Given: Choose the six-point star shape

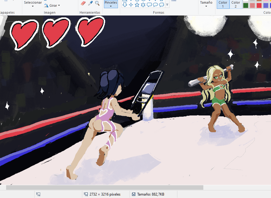Looking at the screenshot, I should click(x=143, y=5).
